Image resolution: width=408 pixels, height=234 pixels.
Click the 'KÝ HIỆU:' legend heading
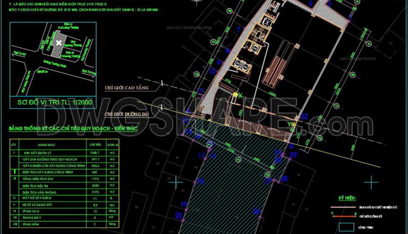(x=347, y=198)
